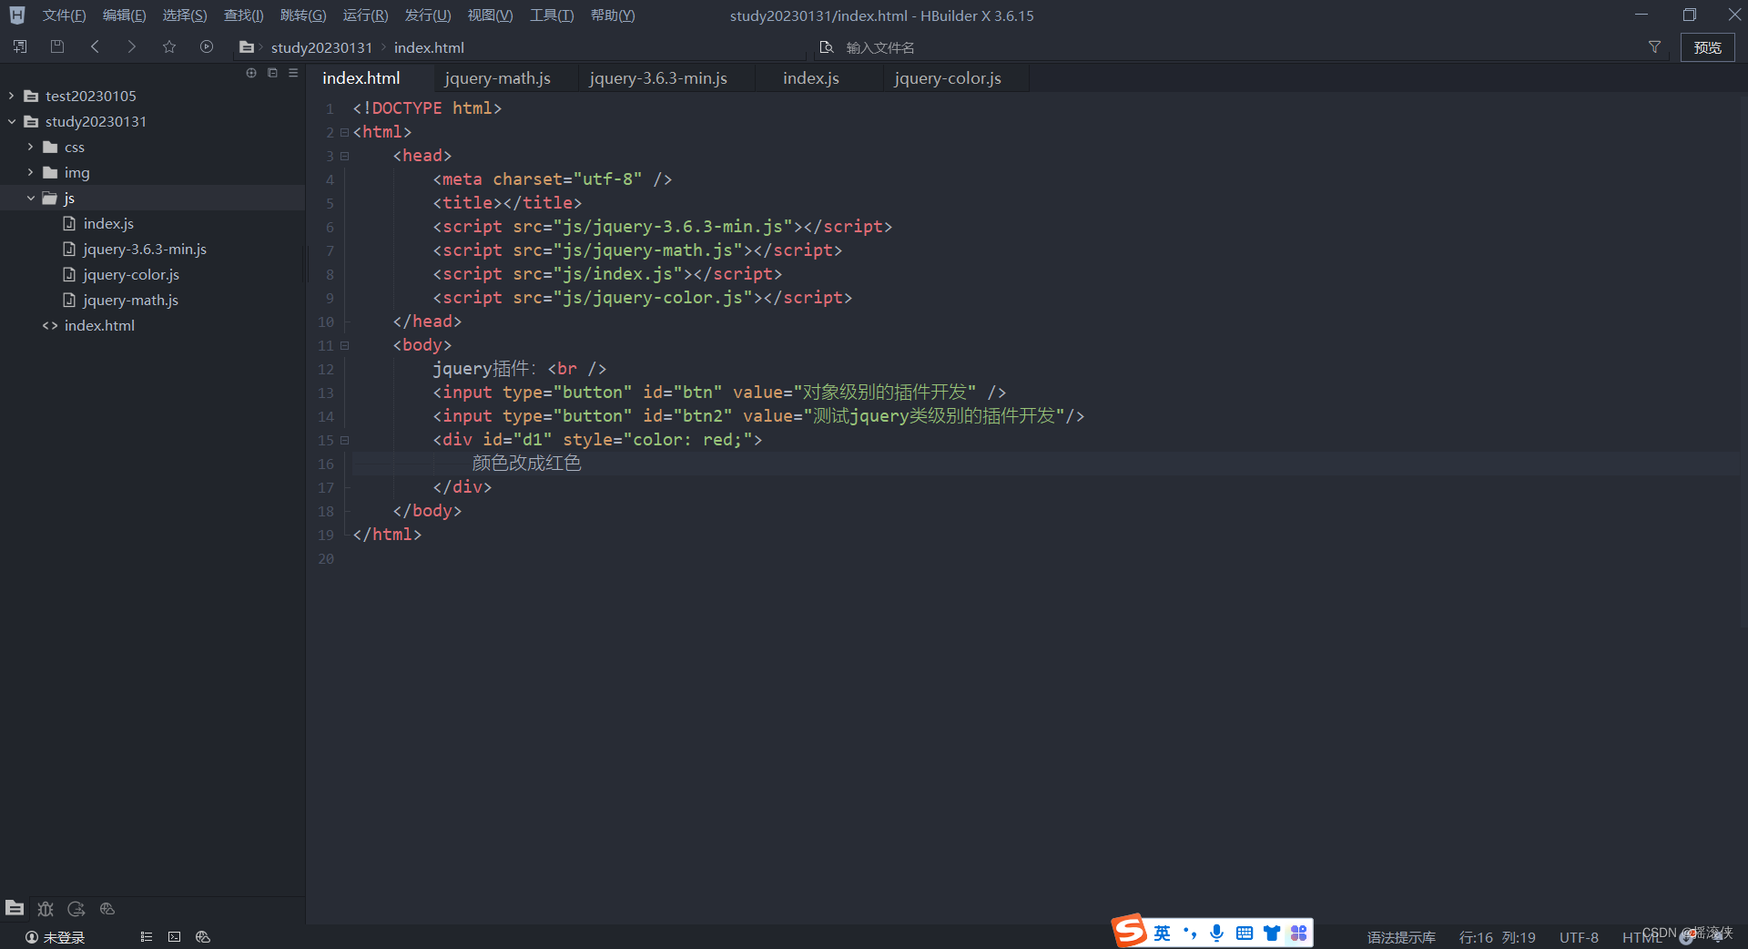The width and height of the screenshot is (1748, 949).
Task: Save the file with the disk icon
Action: coord(57,46)
